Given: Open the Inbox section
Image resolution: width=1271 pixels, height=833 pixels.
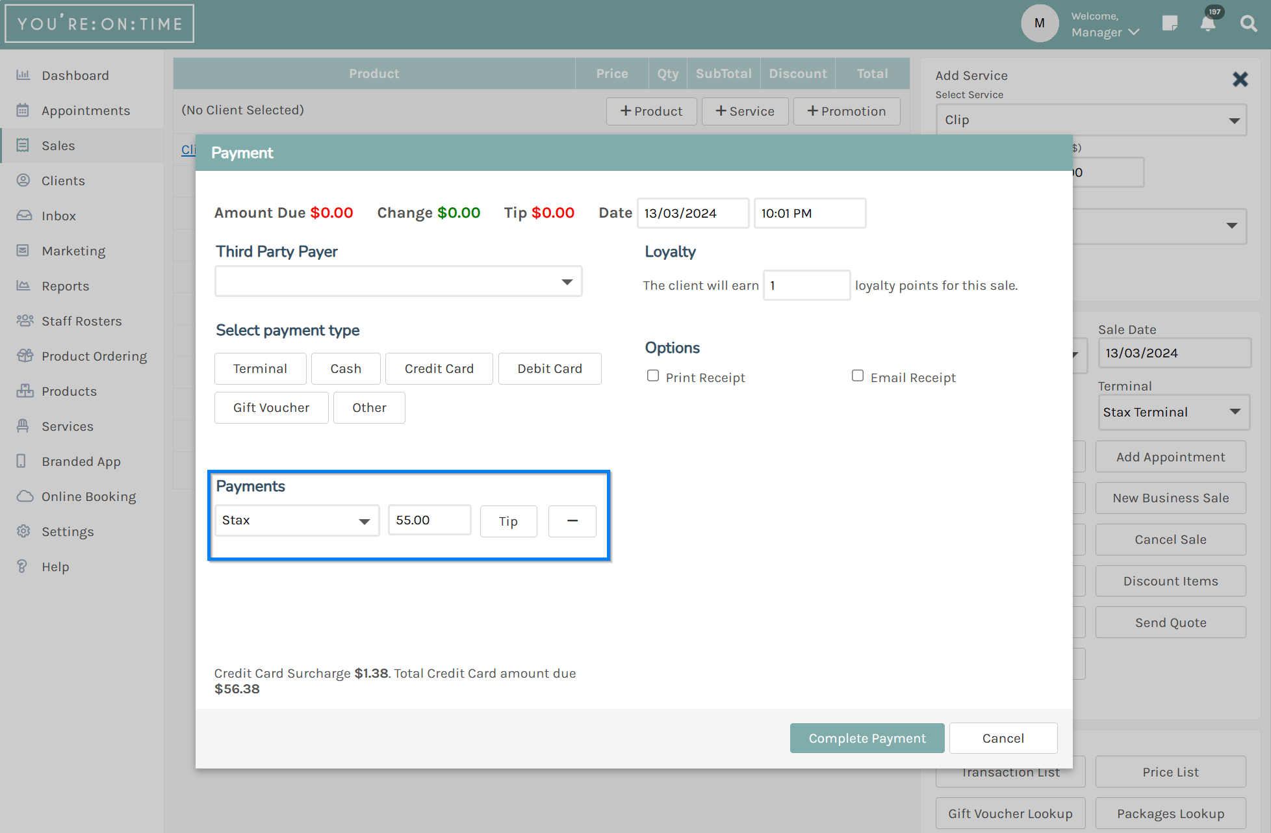Looking at the screenshot, I should (59, 215).
